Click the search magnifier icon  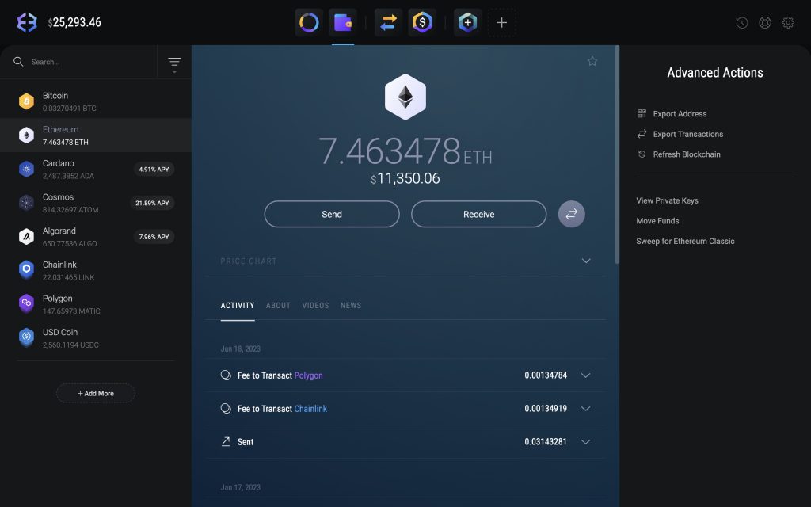[18, 62]
